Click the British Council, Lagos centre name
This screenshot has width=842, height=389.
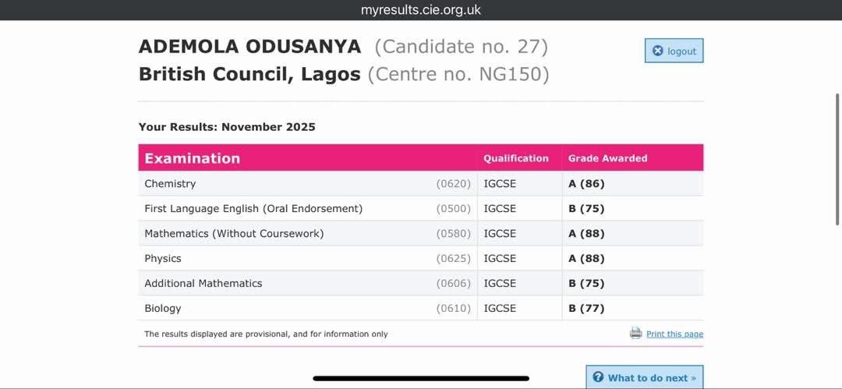(x=249, y=74)
